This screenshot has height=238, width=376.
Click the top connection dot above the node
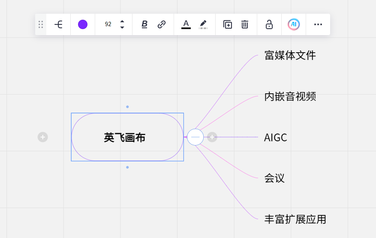tap(127, 107)
